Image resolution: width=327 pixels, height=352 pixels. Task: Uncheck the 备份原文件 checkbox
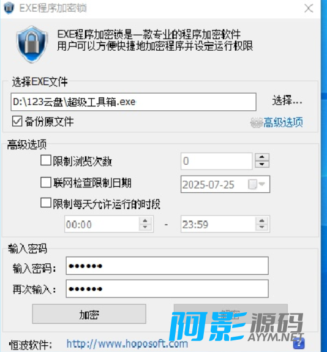click(17, 121)
